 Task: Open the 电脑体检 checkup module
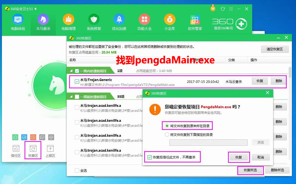pos(18,22)
